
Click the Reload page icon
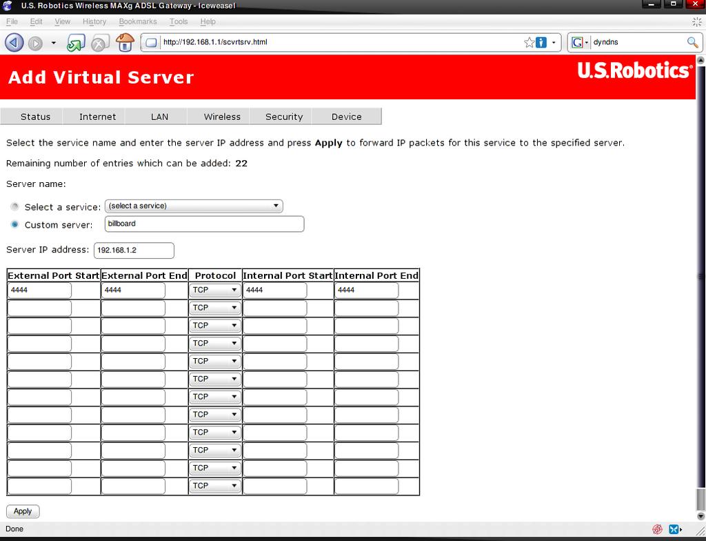(x=76, y=43)
